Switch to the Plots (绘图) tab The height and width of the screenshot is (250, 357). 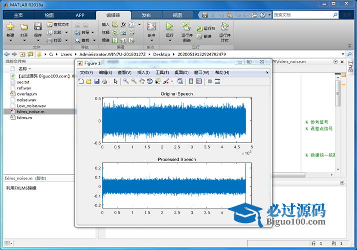click(x=49, y=15)
